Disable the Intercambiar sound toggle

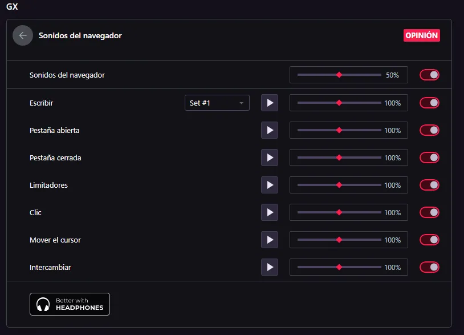pyautogui.click(x=429, y=267)
